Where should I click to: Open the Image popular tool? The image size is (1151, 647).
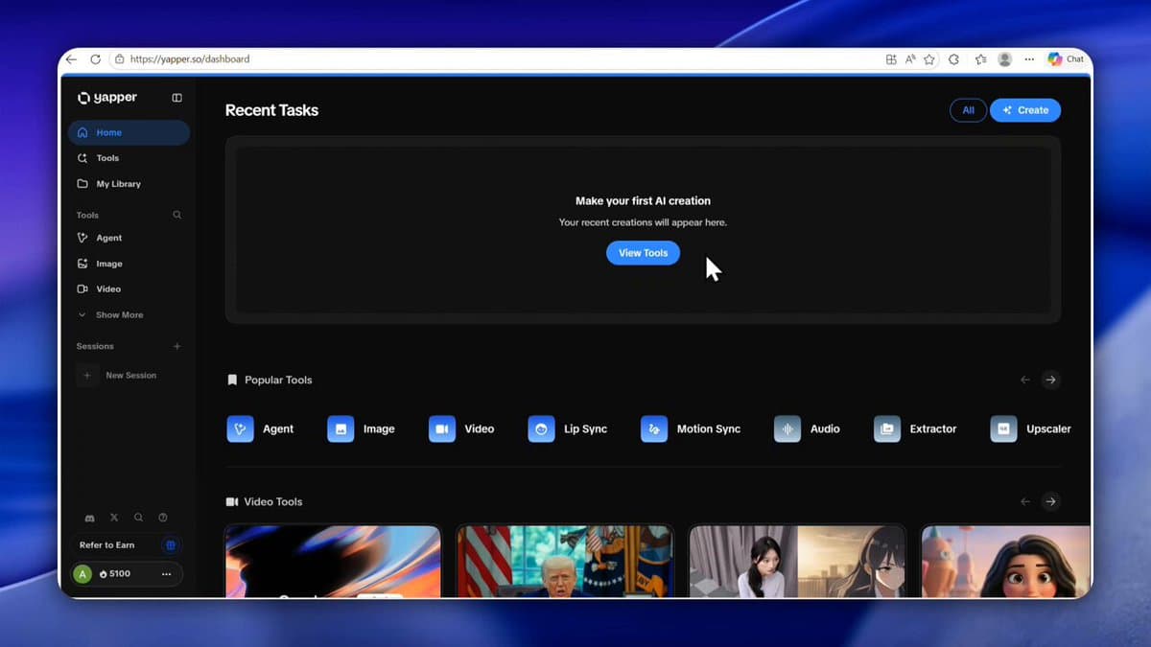(361, 428)
